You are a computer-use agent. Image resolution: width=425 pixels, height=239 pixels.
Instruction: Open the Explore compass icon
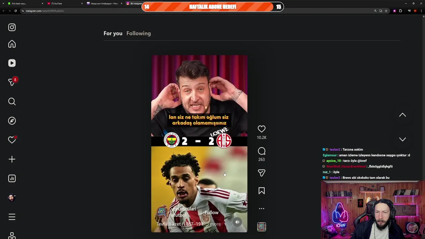pos(12,121)
